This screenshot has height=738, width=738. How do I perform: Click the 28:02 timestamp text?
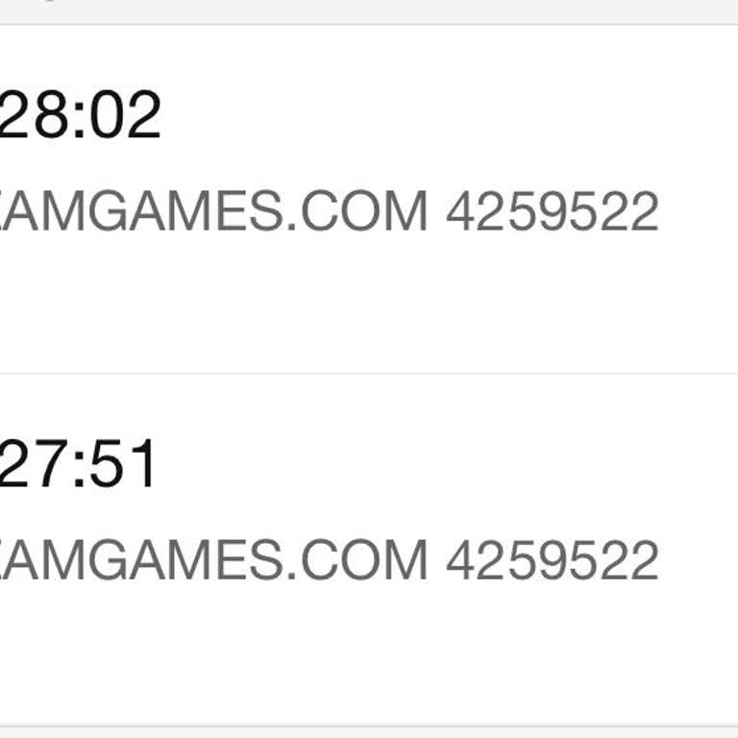tap(79, 116)
